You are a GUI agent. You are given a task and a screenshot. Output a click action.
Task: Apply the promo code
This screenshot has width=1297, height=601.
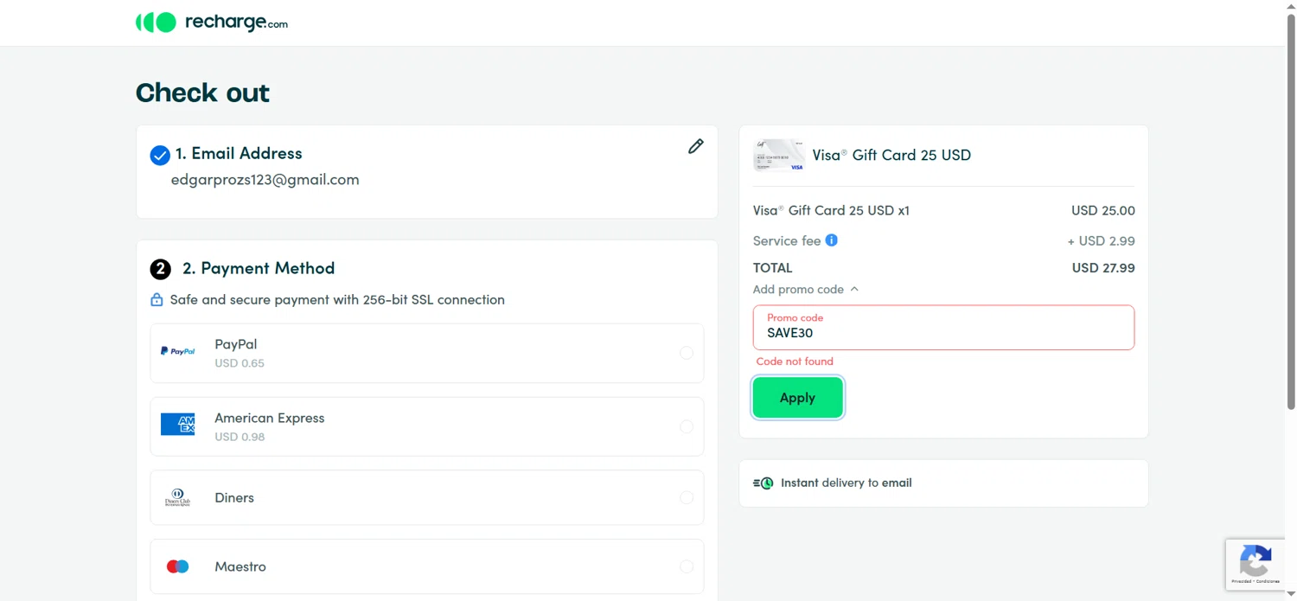point(797,398)
